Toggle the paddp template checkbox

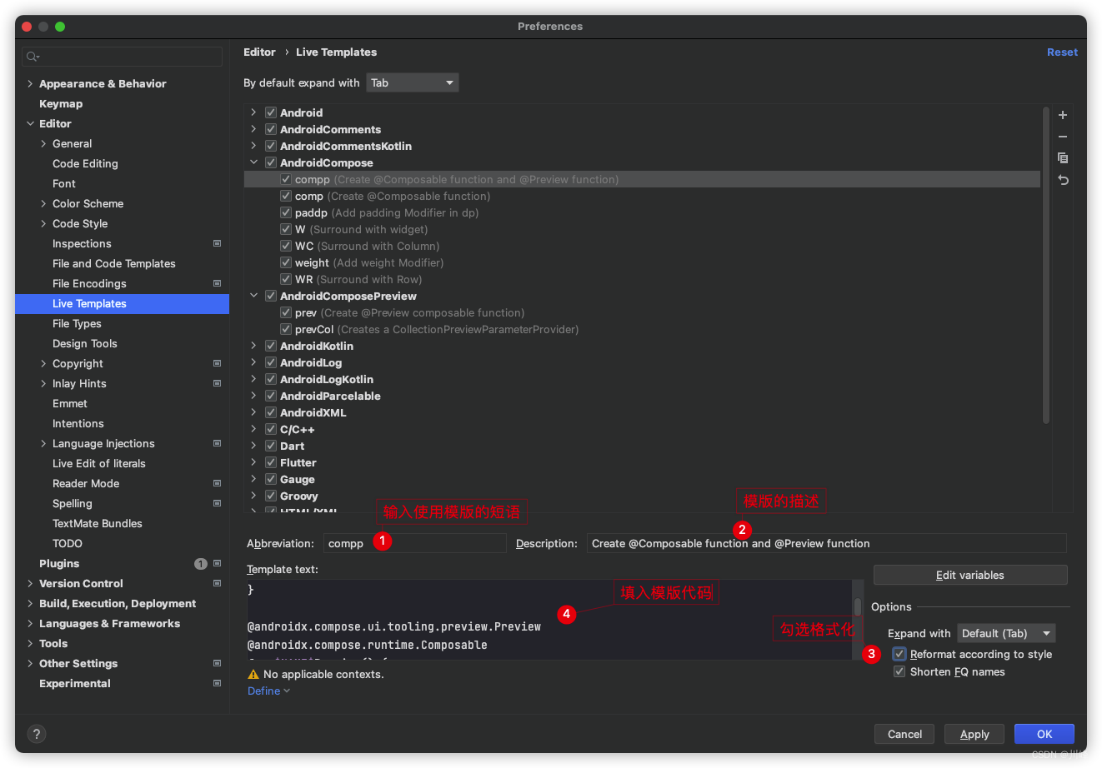click(286, 212)
